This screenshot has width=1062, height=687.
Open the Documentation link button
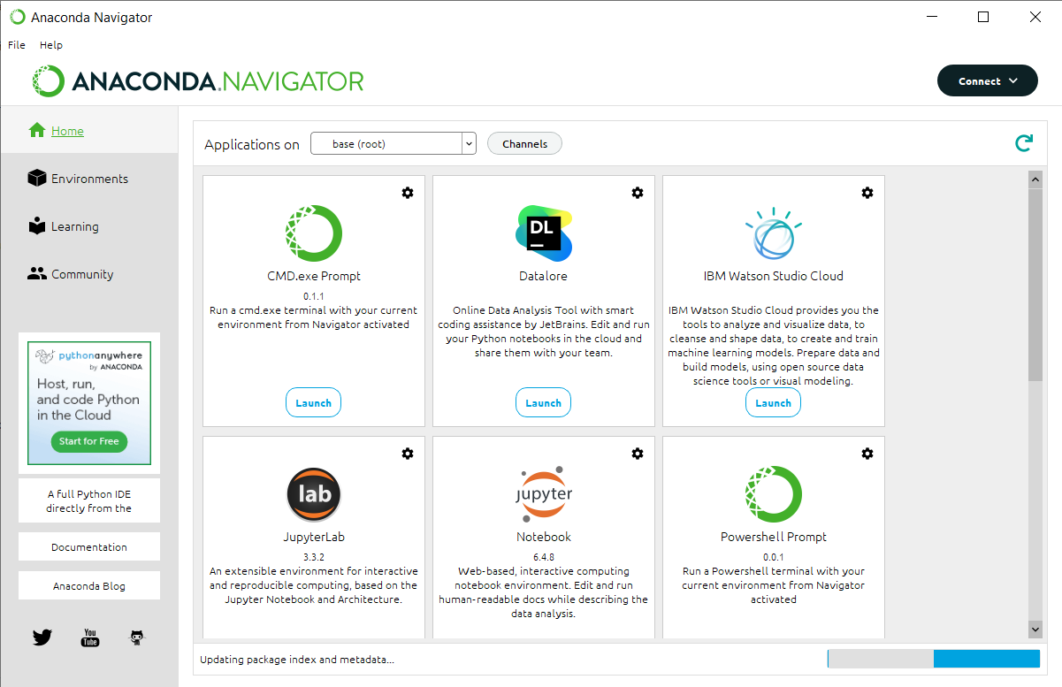point(89,546)
